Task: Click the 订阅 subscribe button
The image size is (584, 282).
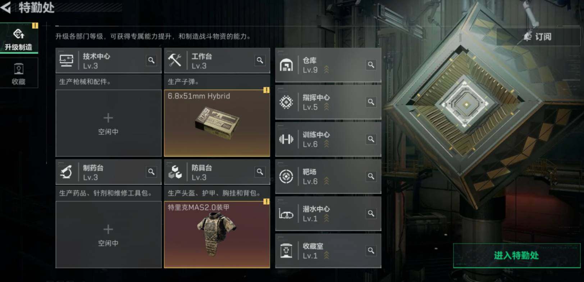Action: click(538, 36)
